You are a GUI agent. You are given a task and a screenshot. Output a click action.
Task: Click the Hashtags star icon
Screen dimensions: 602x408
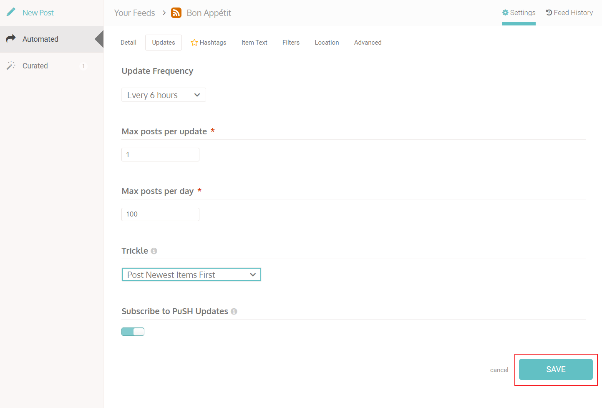point(194,43)
